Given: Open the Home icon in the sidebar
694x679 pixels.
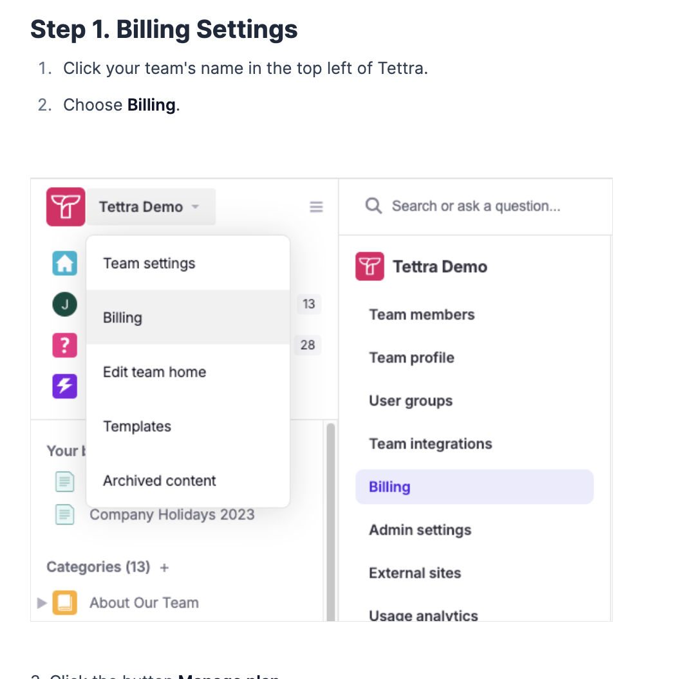Looking at the screenshot, I should (64, 263).
